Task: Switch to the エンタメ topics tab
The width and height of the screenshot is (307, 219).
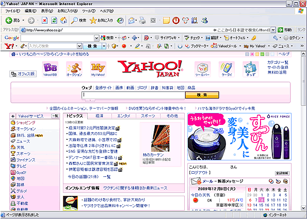Action: point(124,116)
